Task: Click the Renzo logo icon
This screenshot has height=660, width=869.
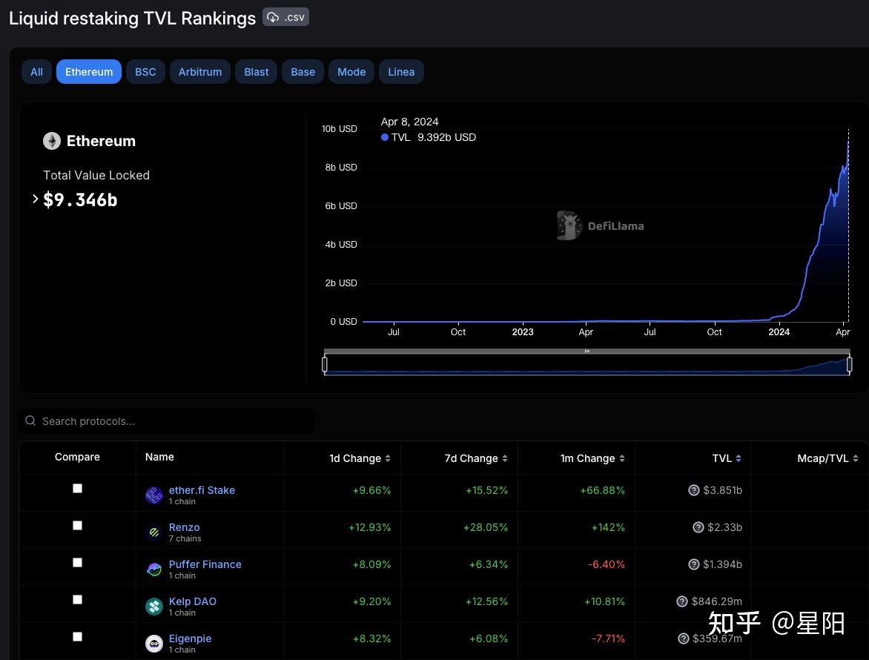Action: point(154,532)
